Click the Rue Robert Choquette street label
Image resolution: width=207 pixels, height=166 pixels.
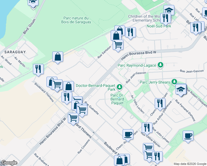point(197,97)
